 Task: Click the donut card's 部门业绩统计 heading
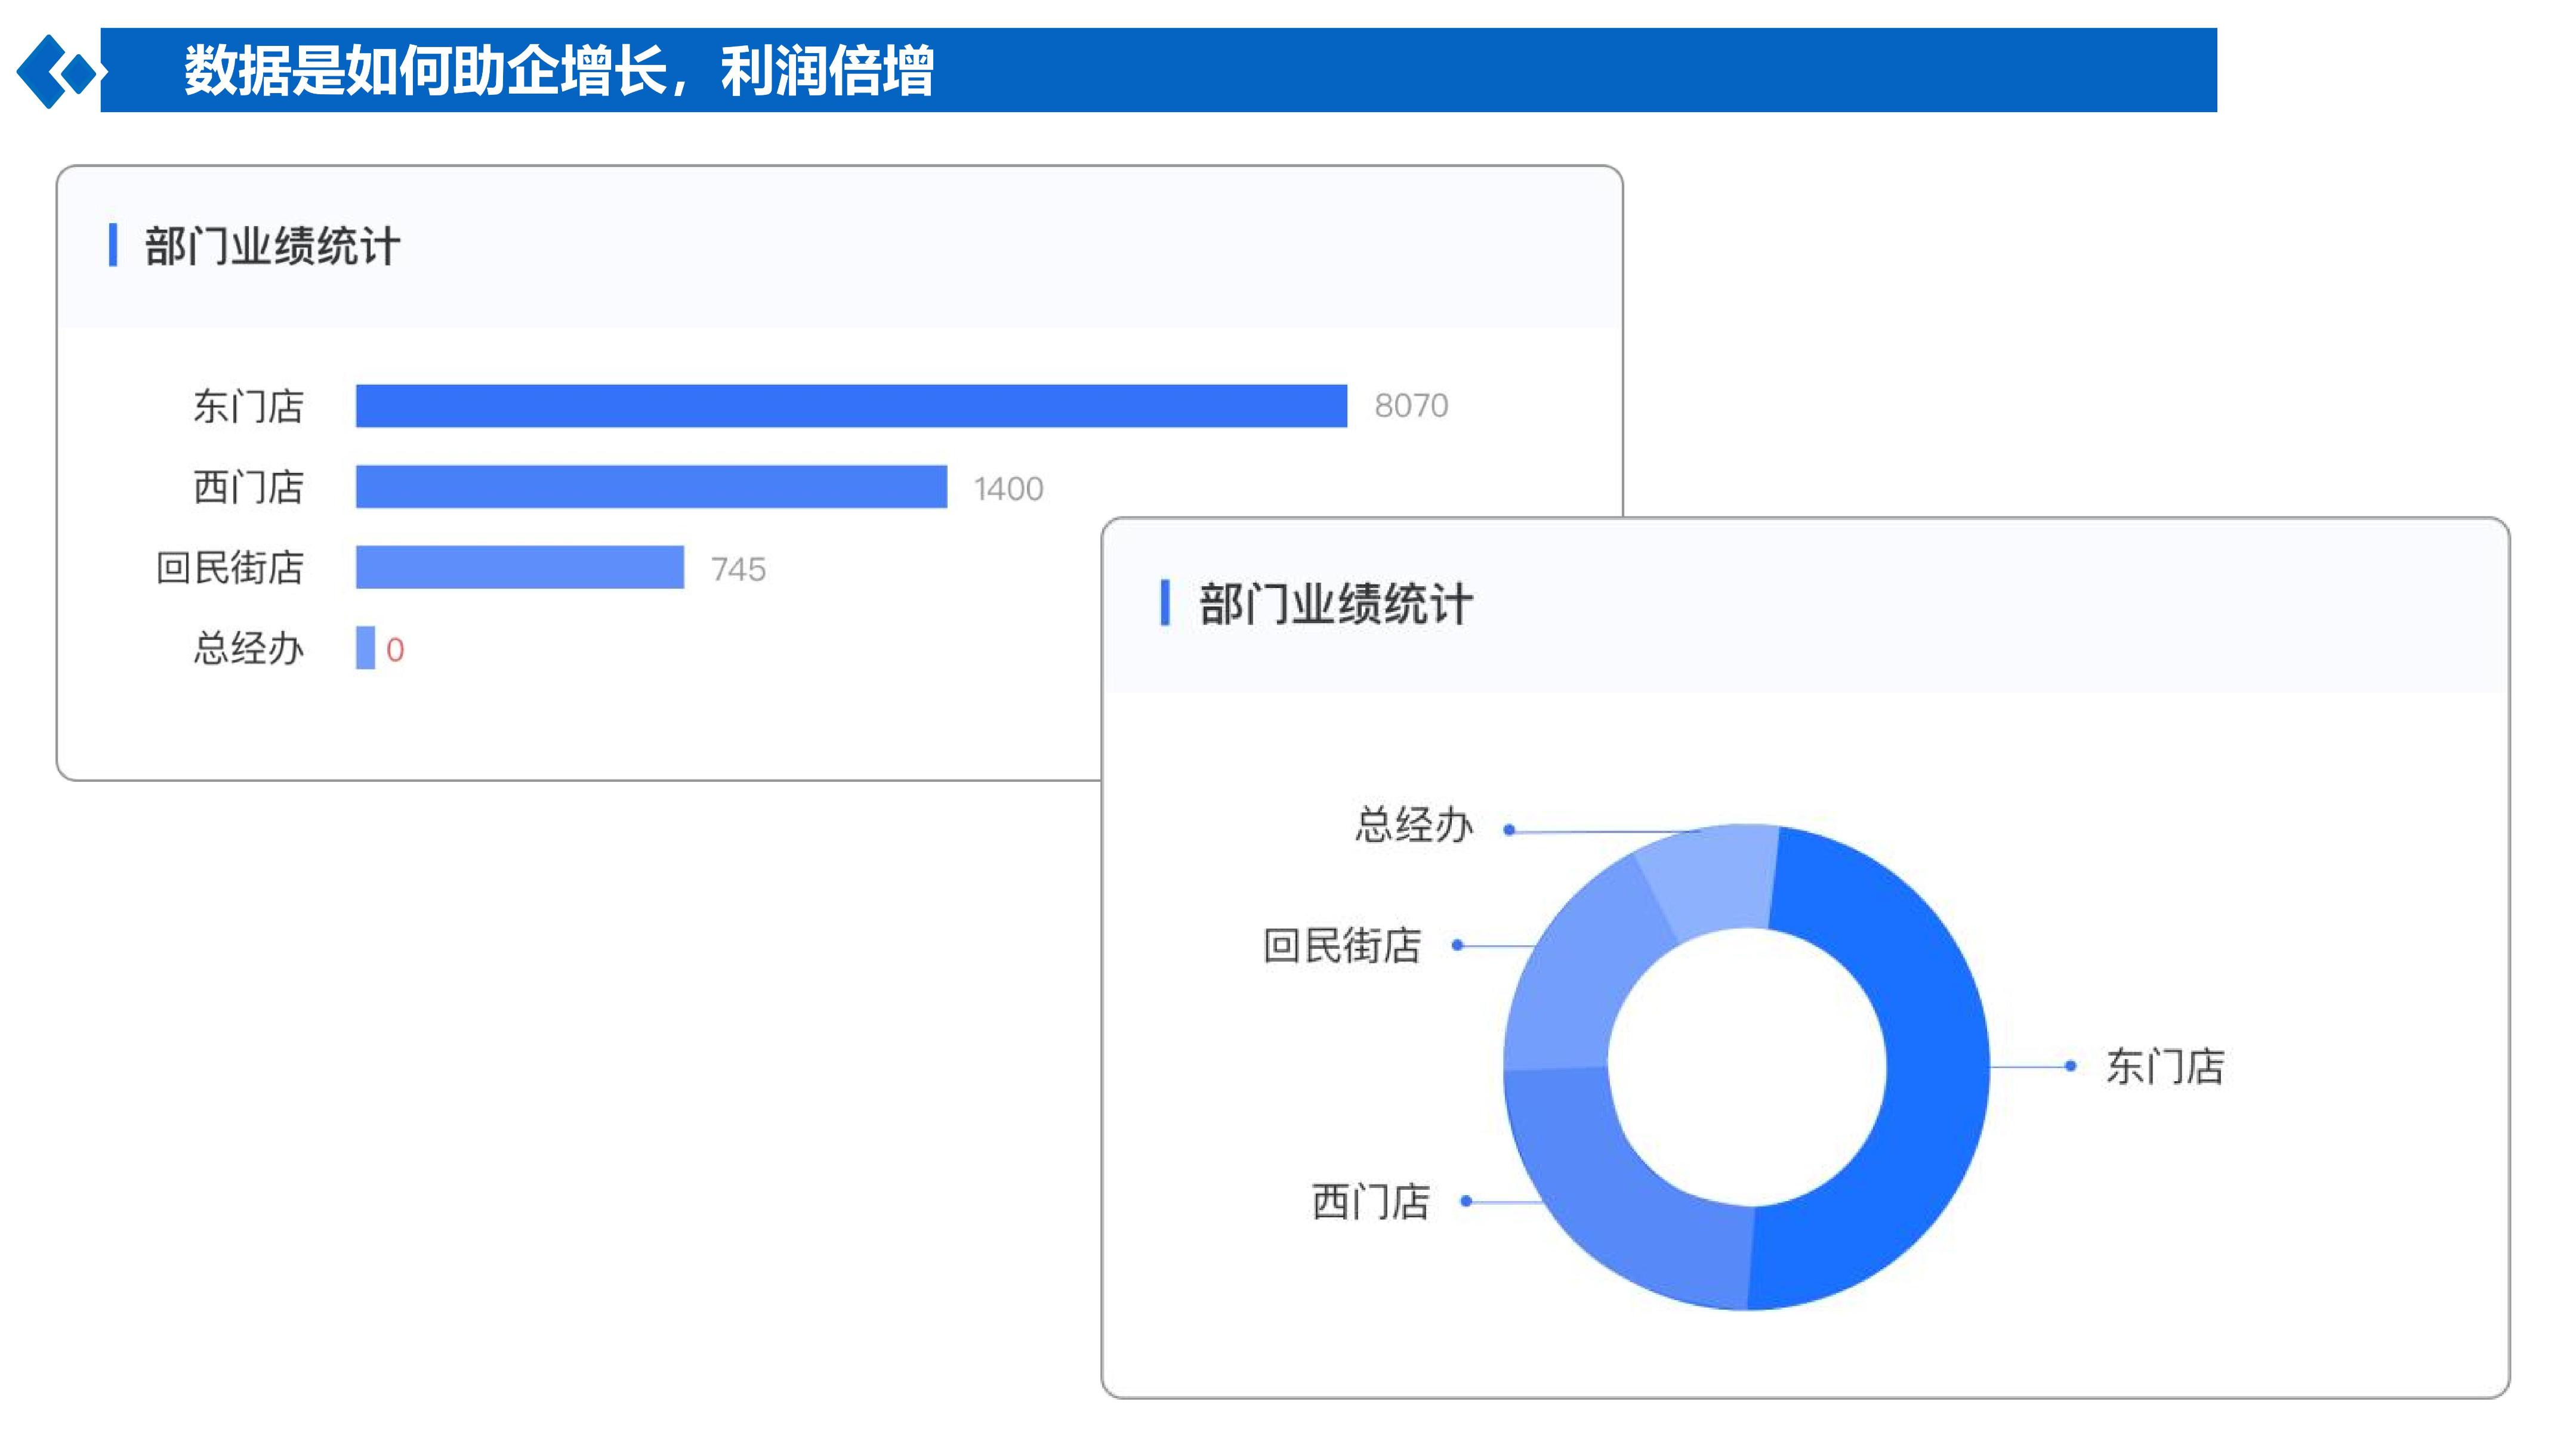[1335, 604]
